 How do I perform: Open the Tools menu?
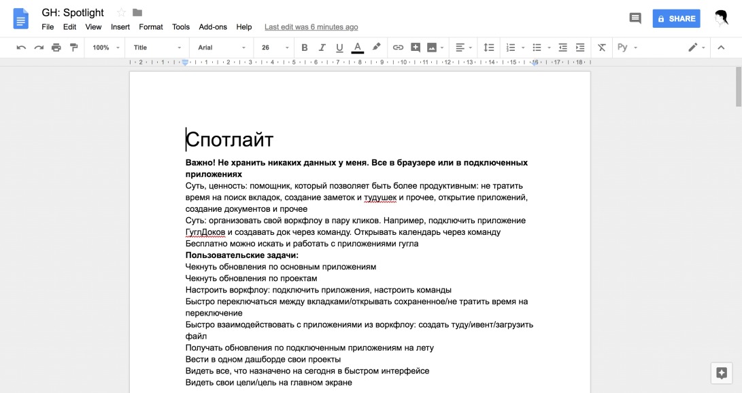point(181,27)
